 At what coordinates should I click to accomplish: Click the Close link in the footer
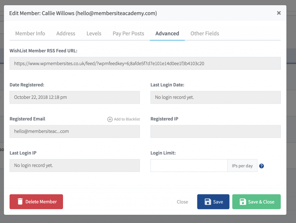182,202
